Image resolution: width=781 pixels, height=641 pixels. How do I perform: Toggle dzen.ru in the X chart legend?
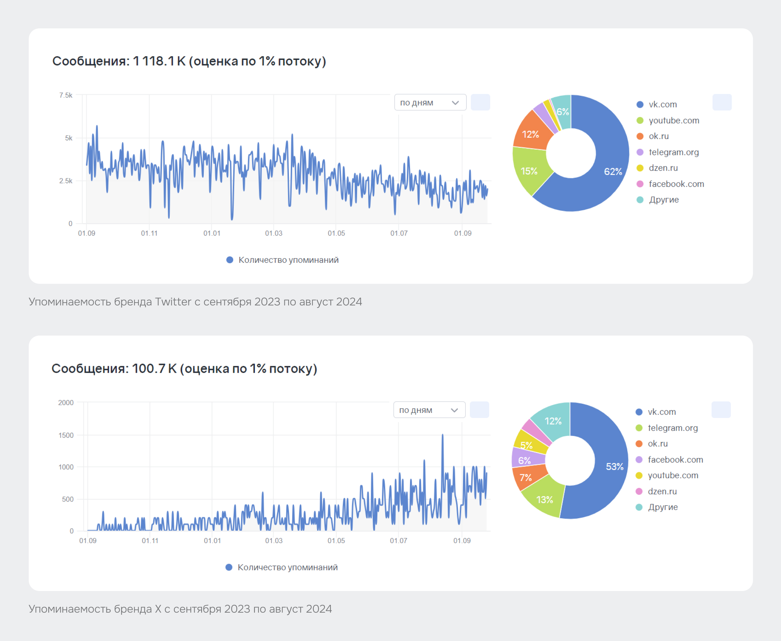(656, 491)
